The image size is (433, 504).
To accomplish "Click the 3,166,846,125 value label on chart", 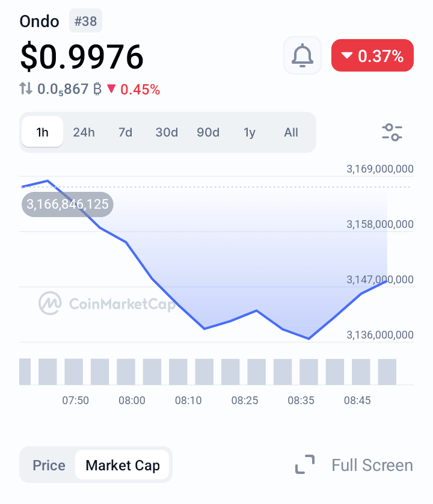I will click(67, 204).
